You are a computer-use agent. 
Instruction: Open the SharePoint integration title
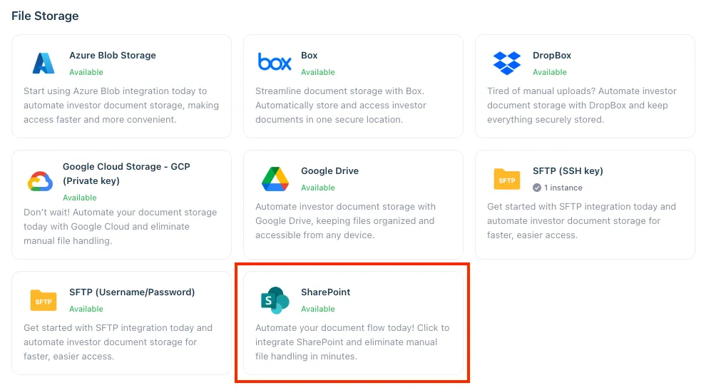click(326, 292)
